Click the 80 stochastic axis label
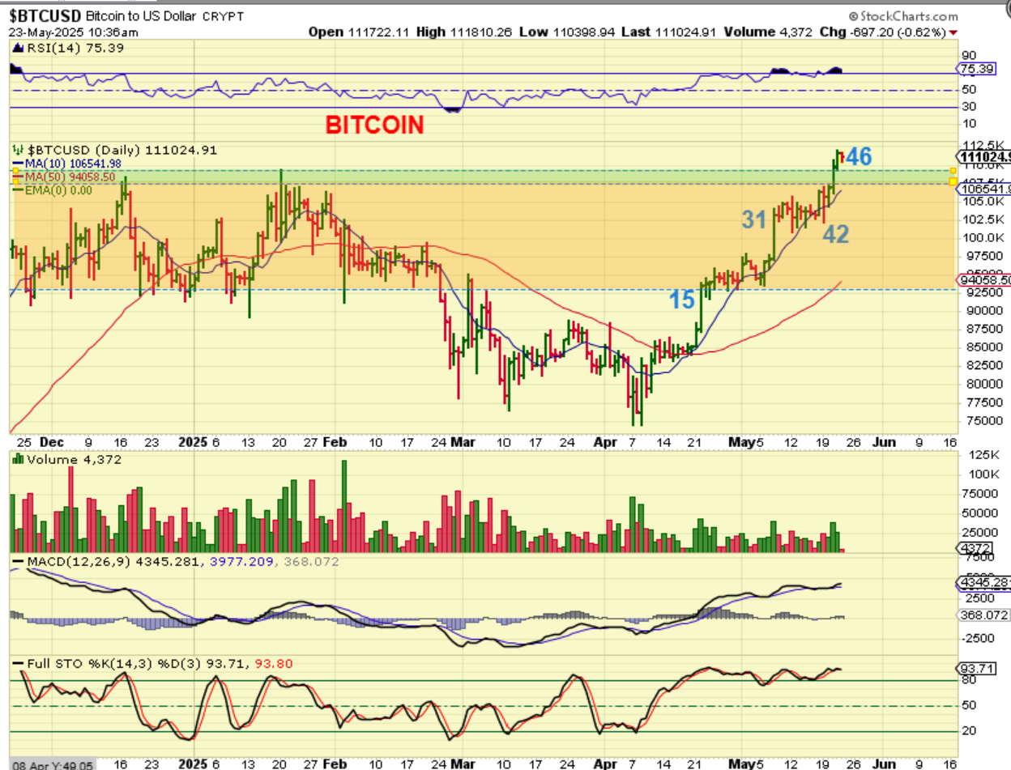Screen dimensions: 1011x770 pos(969,681)
